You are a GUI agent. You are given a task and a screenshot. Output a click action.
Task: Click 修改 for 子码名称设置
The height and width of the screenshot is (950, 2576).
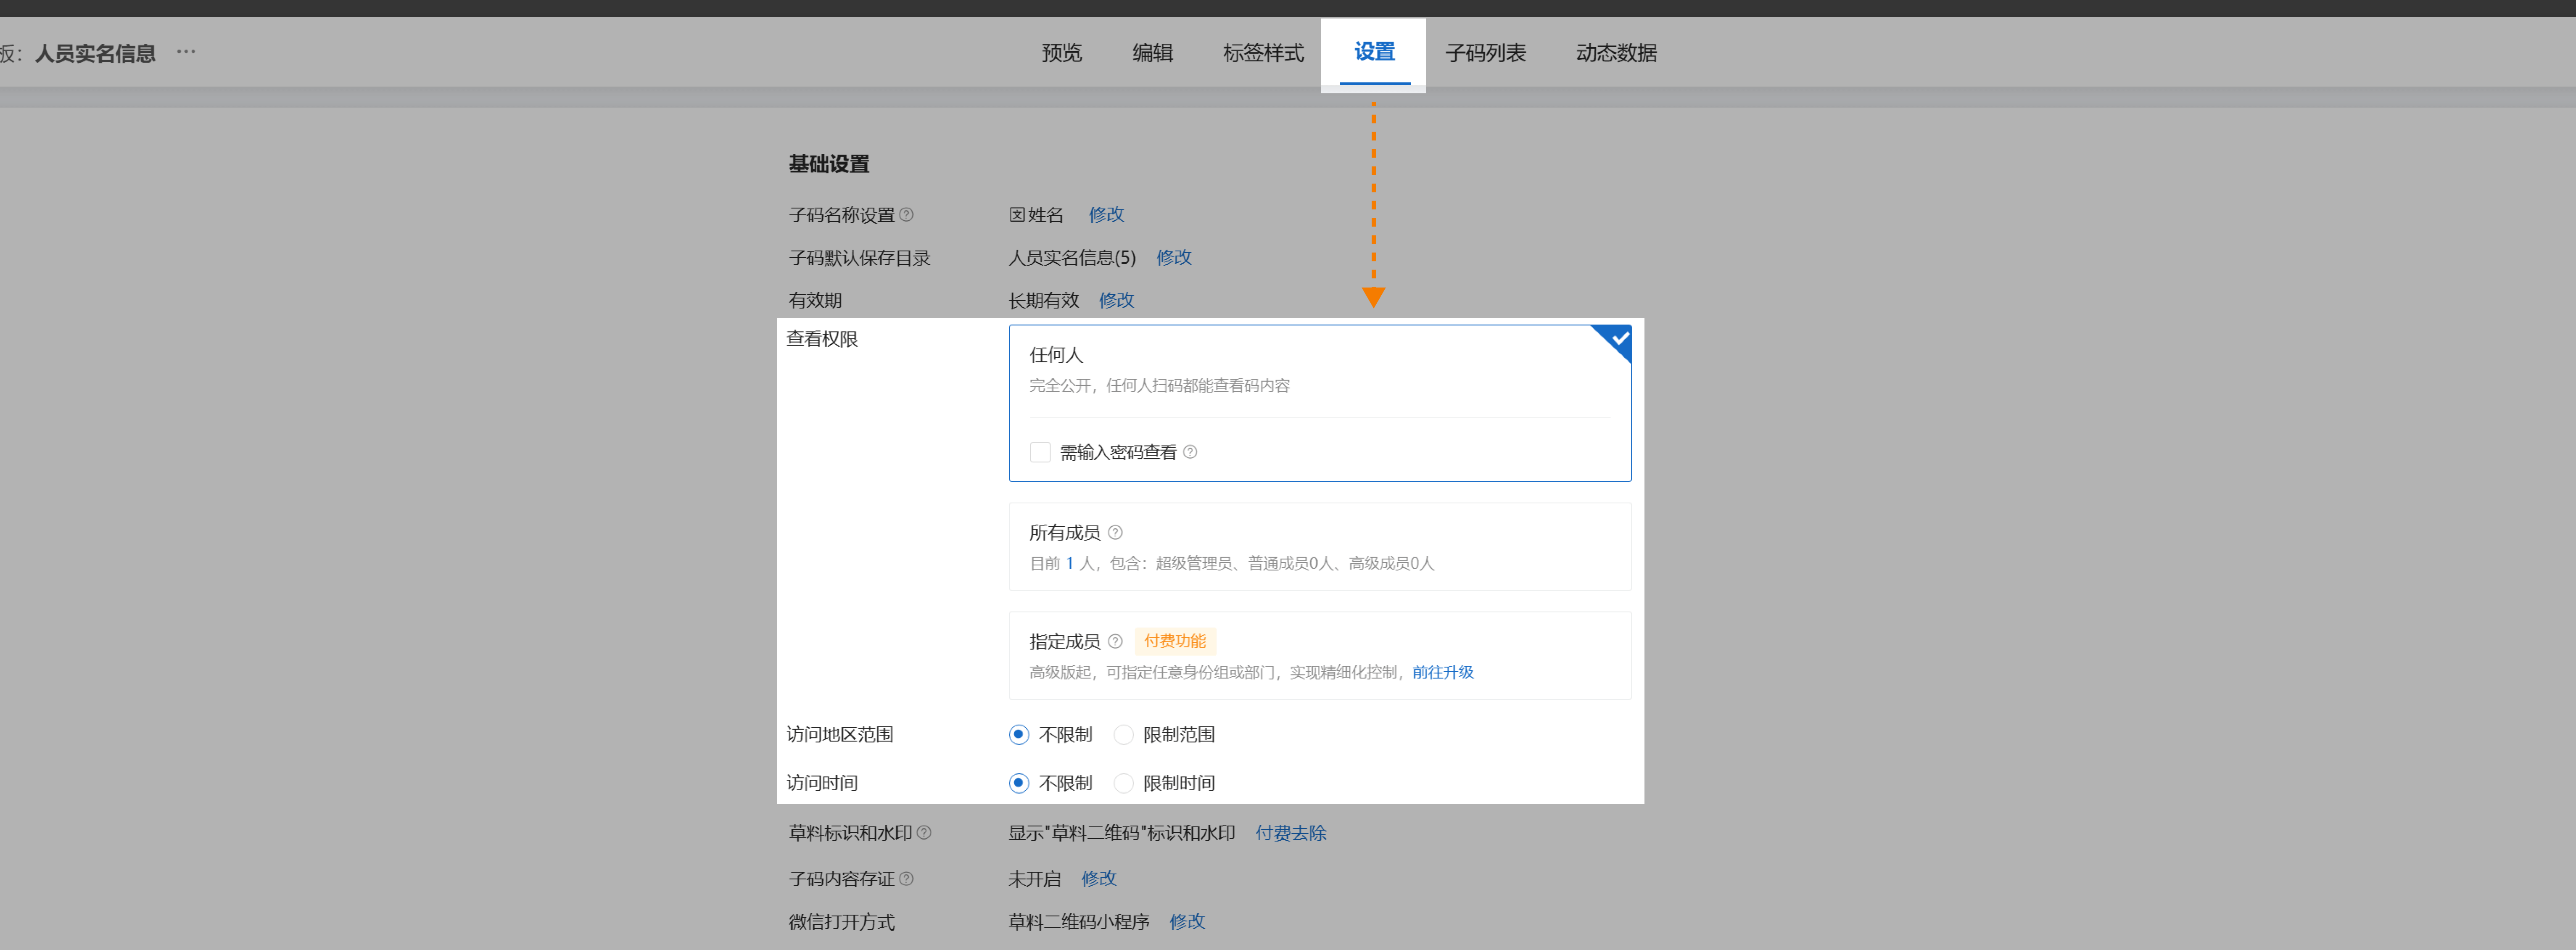[1106, 214]
